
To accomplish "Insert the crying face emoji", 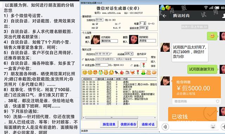I will pos(101,72).
